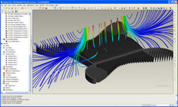This screenshot has height=107, width=178.
Task: Select Surface Plot 3 in tree
Action: pyautogui.click(x=13, y=60)
